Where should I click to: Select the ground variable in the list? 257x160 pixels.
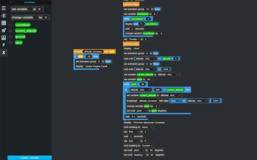click(20, 37)
